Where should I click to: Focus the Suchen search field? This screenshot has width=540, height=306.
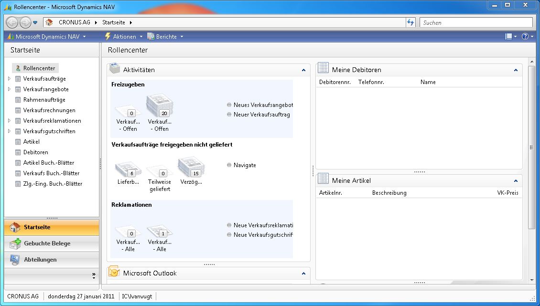click(x=476, y=23)
